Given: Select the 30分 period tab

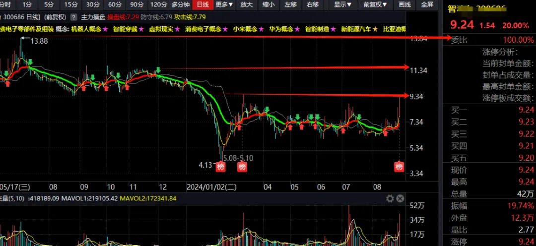Looking at the screenshot, I should tap(93, 4).
